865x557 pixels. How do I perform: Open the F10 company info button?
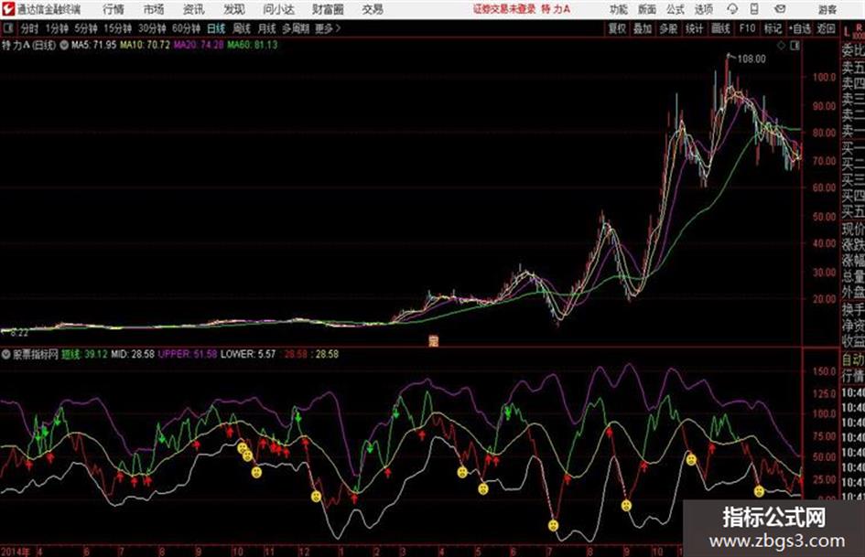coord(748,28)
